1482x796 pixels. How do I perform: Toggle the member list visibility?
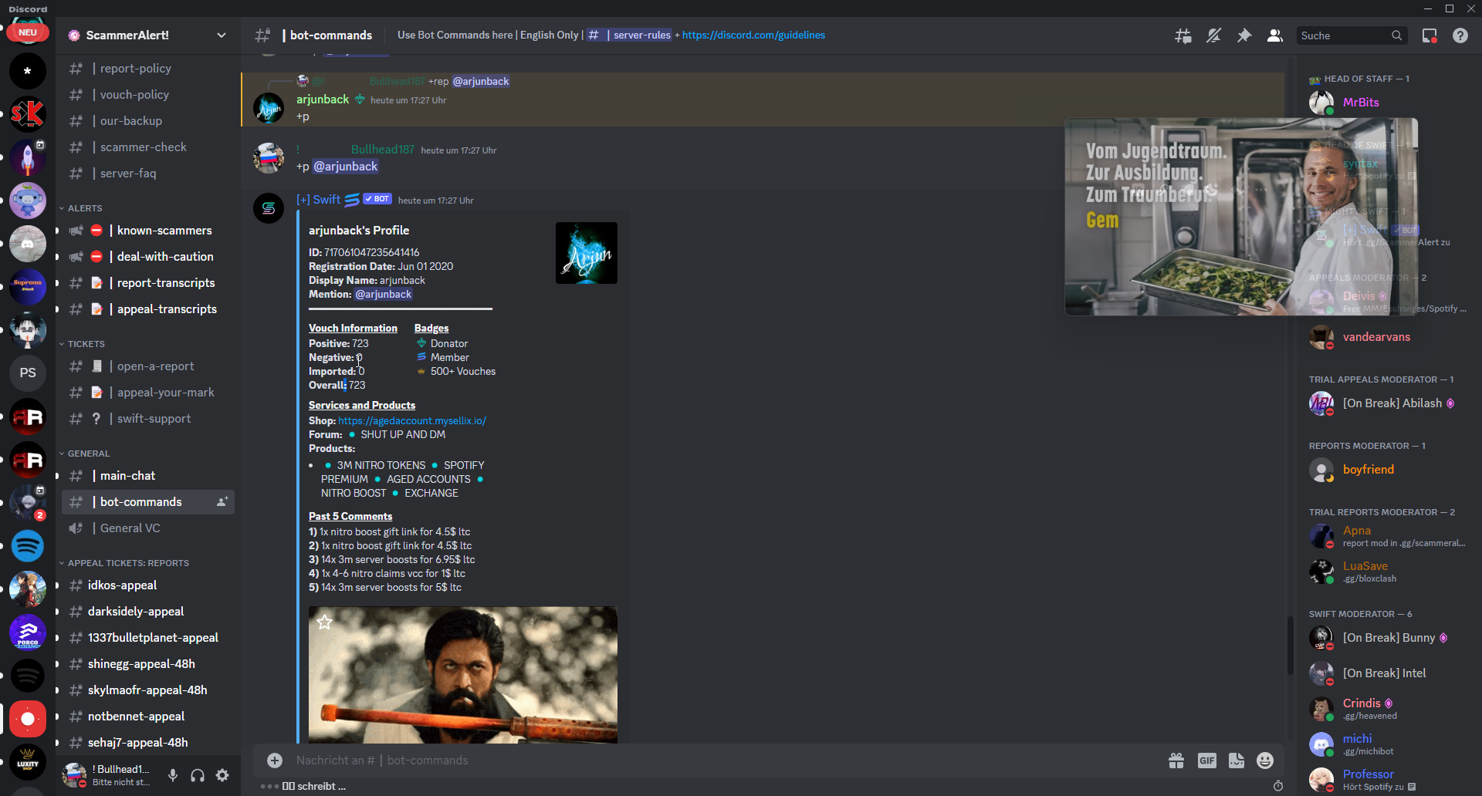1275,35
